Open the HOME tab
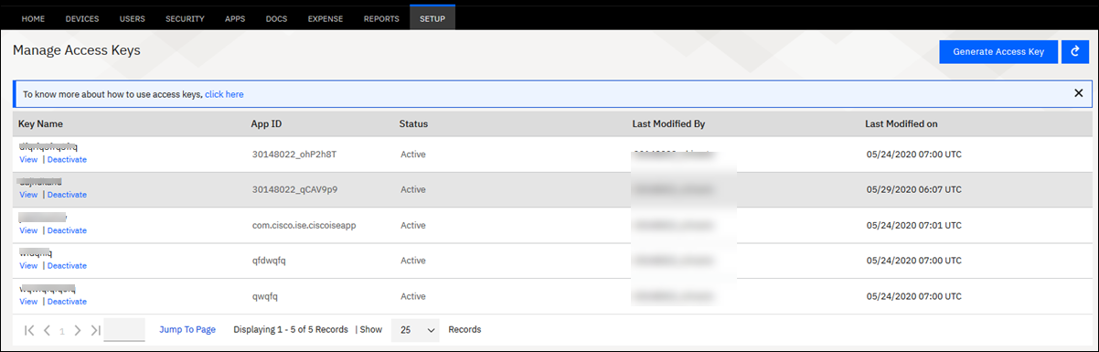 33,18
